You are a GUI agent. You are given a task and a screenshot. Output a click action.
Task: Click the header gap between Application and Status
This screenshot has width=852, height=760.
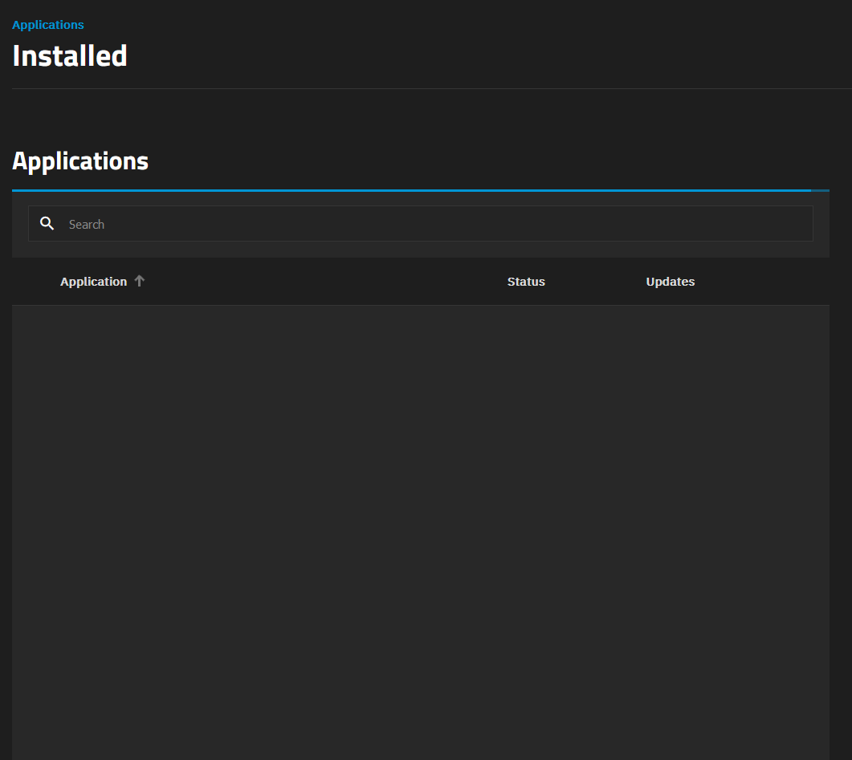(x=321, y=282)
